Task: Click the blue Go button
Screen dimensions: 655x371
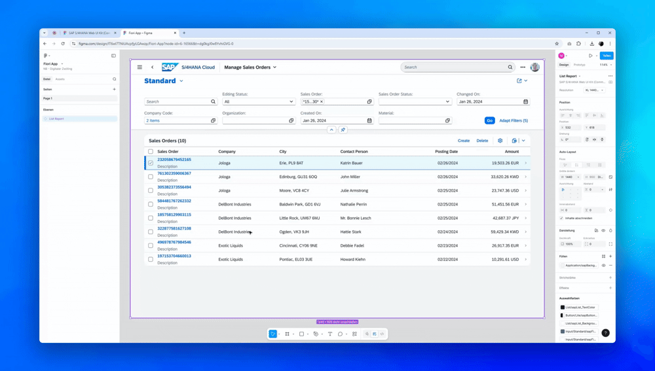Action: (x=489, y=120)
